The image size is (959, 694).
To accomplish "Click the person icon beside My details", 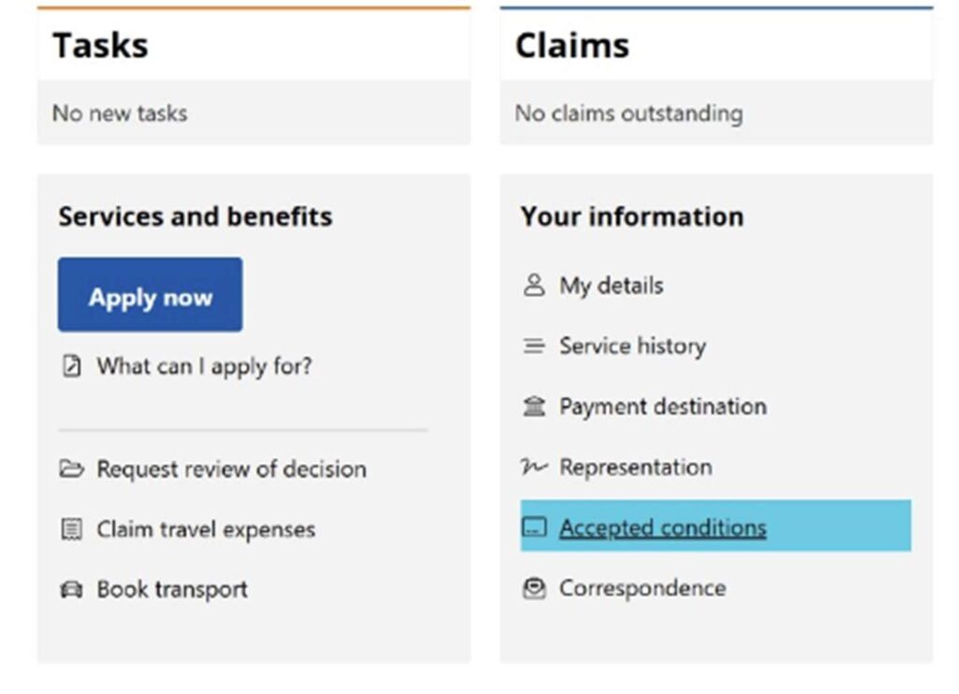I will coord(534,285).
